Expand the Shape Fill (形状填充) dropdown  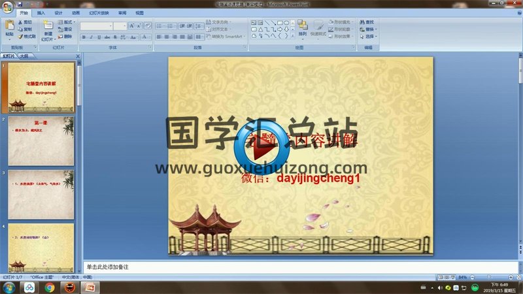click(x=341, y=22)
